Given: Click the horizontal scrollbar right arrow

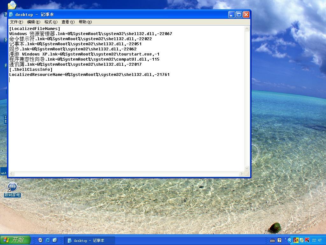Looking at the screenshot, I should pos(241,174).
